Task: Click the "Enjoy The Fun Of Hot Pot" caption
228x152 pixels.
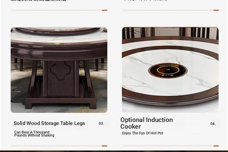Action: (x=143, y=133)
